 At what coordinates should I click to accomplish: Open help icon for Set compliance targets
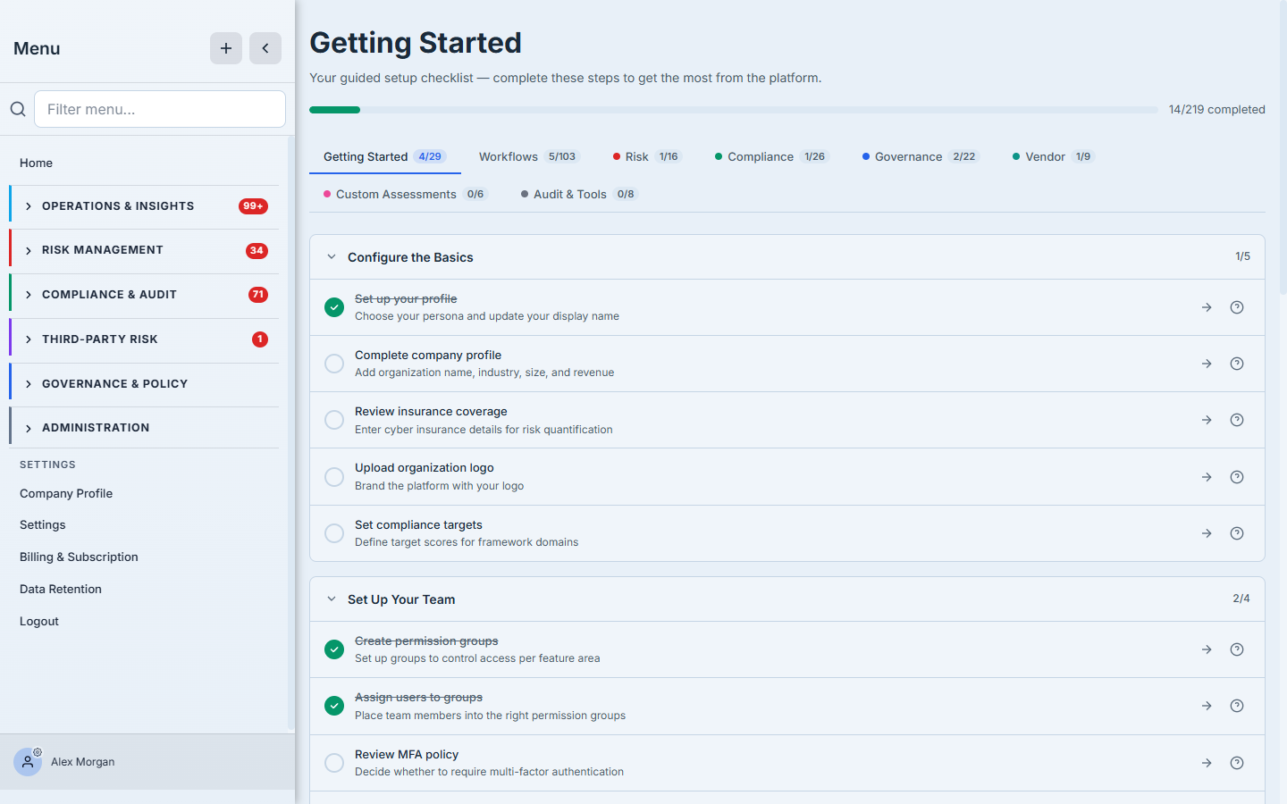[x=1237, y=533]
